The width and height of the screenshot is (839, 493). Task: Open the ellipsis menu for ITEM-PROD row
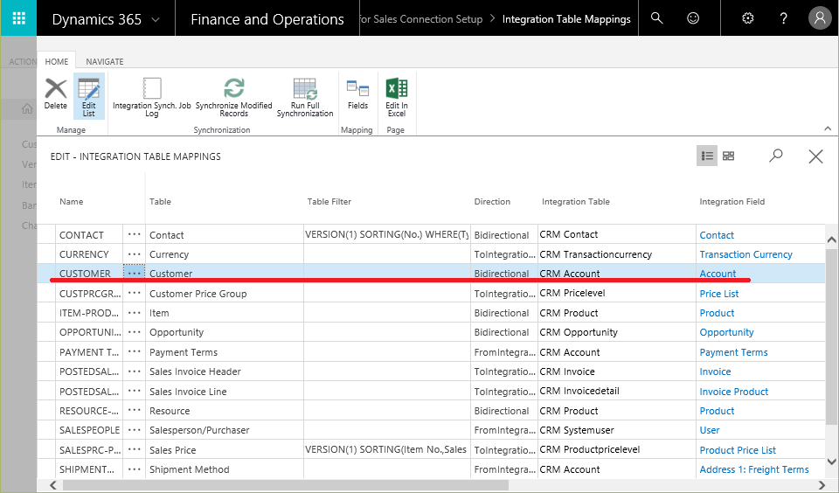click(135, 313)
